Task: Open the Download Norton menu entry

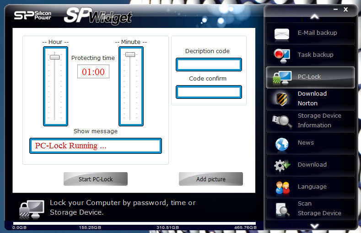Action: pos(310,99)
